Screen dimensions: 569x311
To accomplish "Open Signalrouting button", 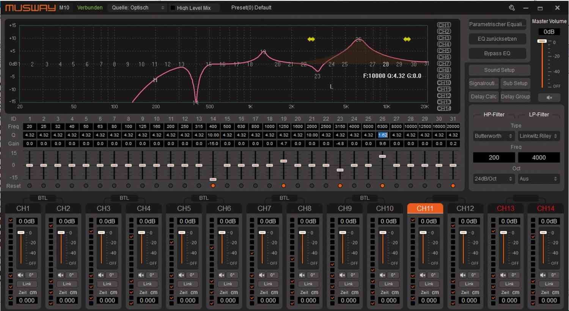I will 484,83.
